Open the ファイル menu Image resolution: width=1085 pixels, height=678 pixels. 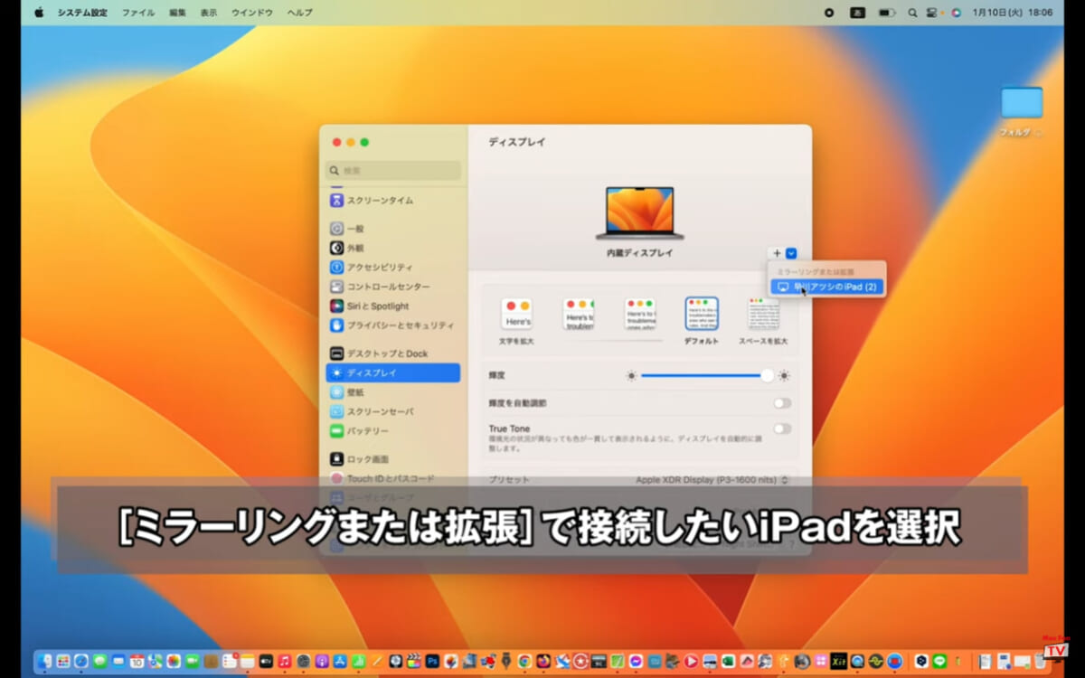[138, 13]
